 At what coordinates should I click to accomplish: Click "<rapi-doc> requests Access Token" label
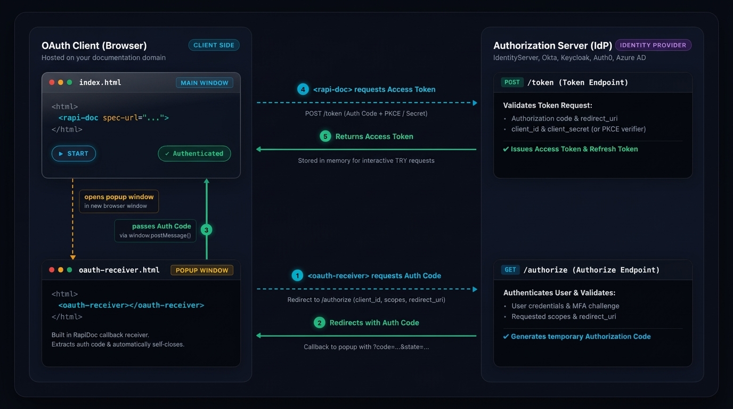tap(374, 89)
